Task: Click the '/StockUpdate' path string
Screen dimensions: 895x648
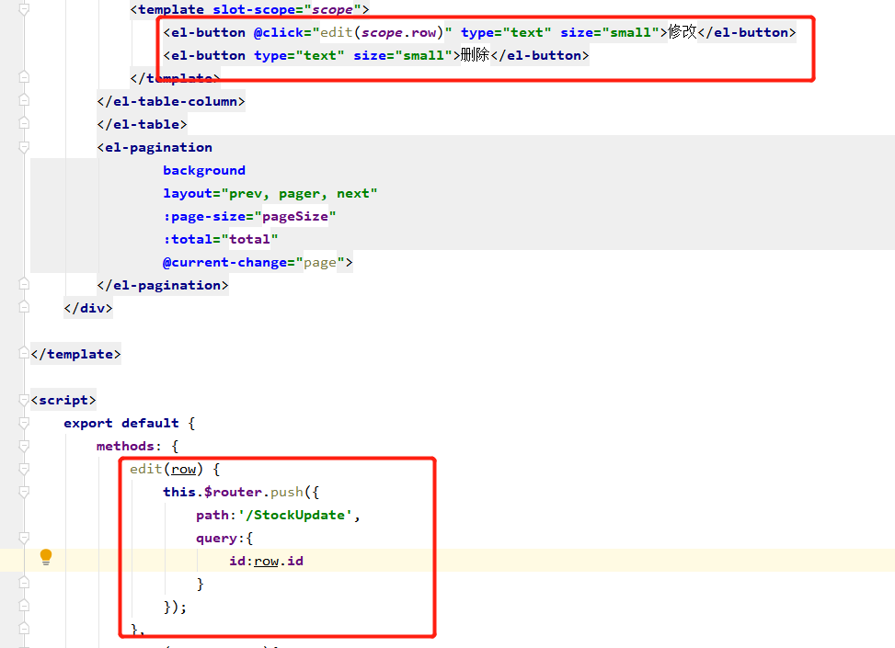Action: tap(295, 515)
